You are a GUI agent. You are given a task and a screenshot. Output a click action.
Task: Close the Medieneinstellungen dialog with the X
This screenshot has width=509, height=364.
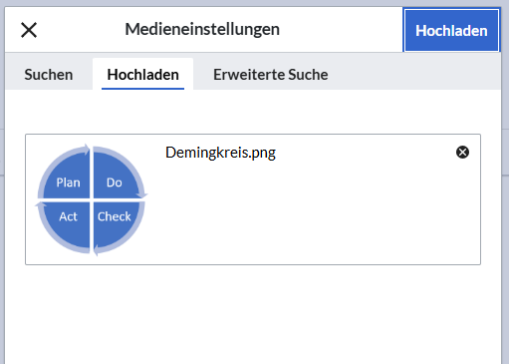pos(29,30)
